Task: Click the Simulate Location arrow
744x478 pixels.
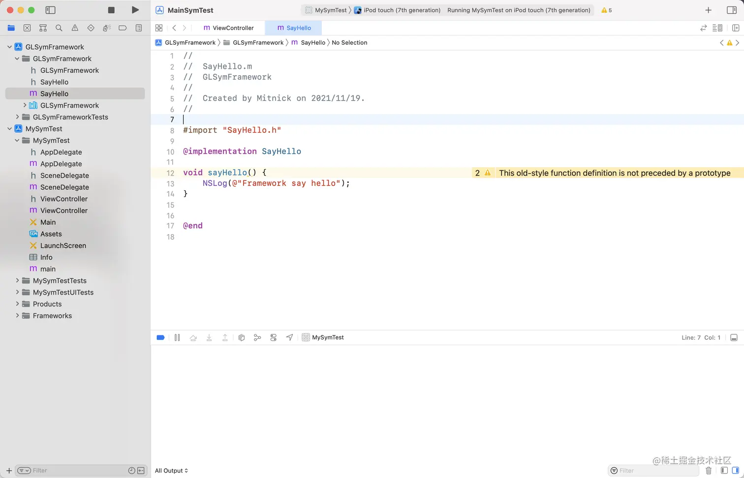Action: 289,337
